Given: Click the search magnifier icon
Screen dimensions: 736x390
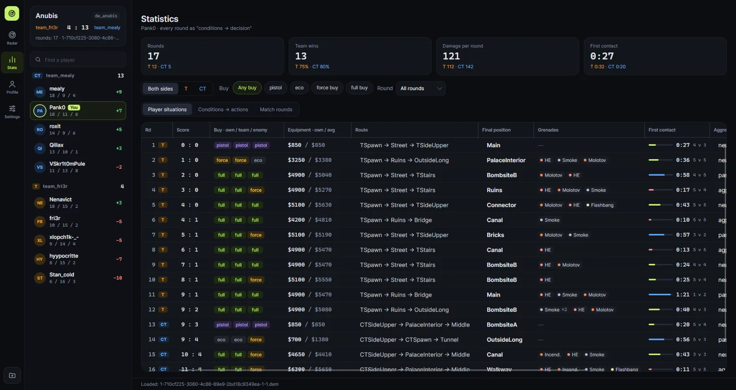Looking at the screenshot, I should 38,60.
